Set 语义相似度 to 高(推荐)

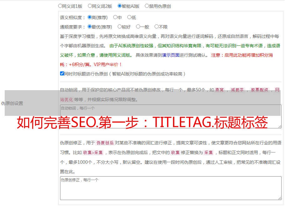click(x=89, y=17)
